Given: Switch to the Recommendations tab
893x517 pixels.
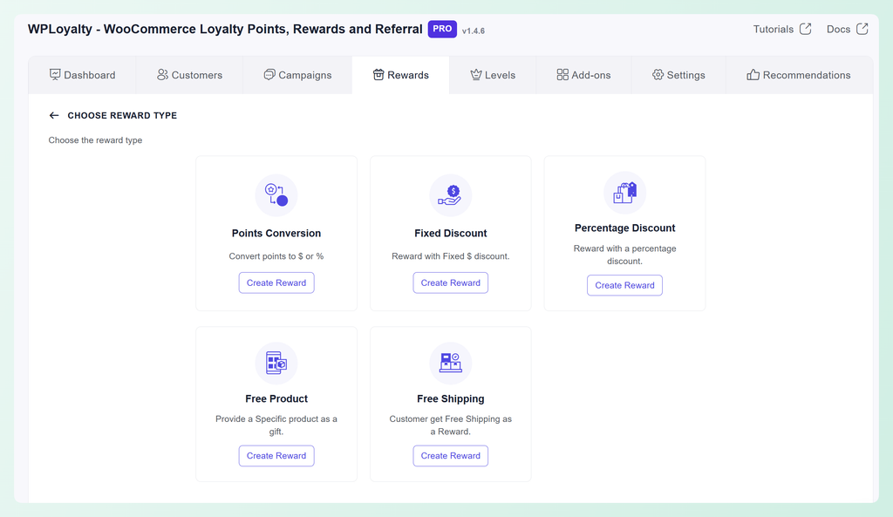Looking at the screenshot, I should [799, 75].
